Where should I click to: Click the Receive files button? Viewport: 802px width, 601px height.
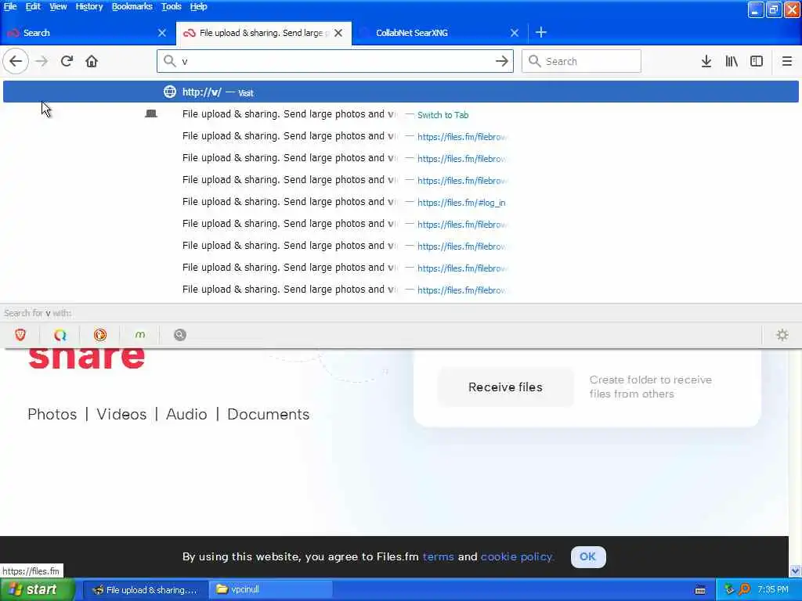tap(505, 387)
